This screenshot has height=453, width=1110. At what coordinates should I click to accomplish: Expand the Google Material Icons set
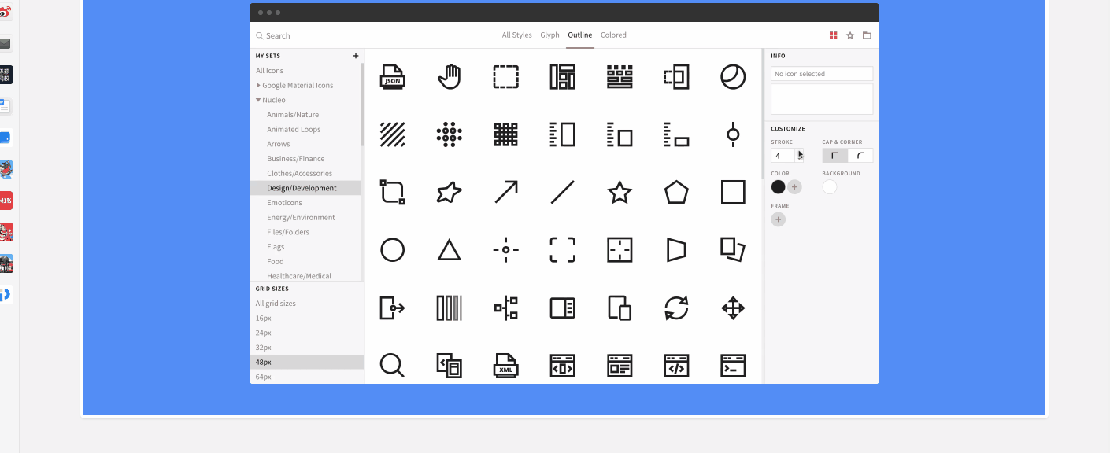pos(258,85)
